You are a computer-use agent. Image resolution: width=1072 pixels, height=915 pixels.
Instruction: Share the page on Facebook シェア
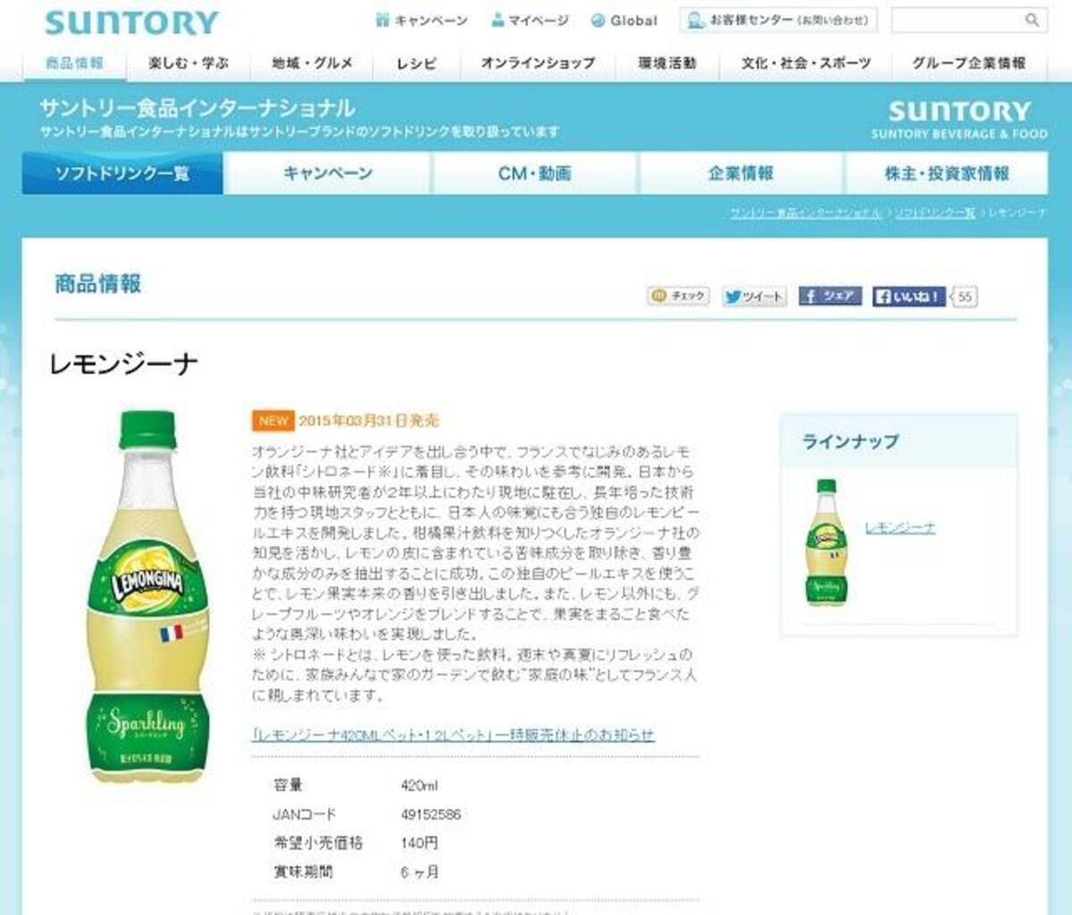tap(830, 296)
